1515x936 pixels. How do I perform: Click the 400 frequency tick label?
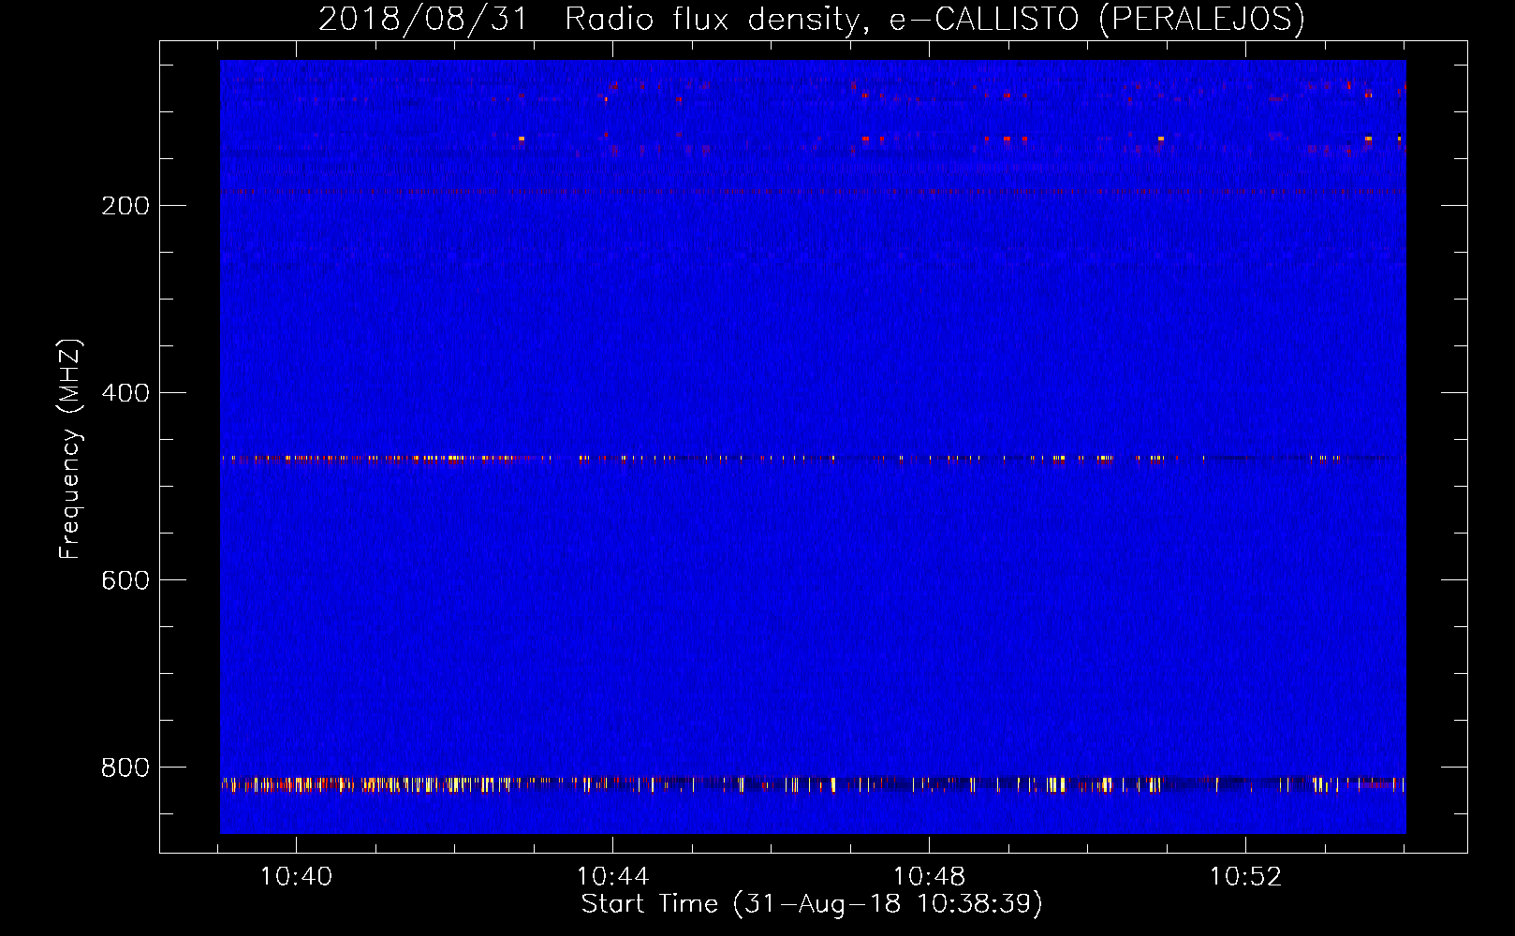pyautogui.click(x=125, y=393)
